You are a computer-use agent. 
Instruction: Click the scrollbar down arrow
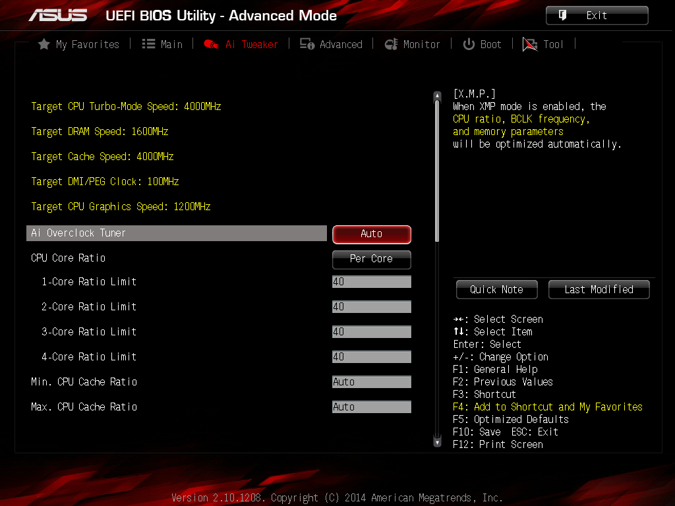438,442
